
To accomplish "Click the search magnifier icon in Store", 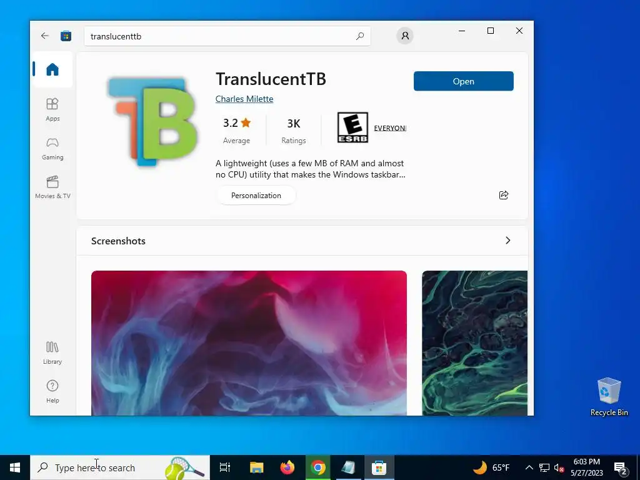I will (359, 36).
